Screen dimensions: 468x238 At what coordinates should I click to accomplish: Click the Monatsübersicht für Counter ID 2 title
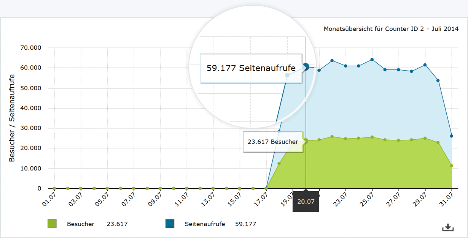coord(391,29)
